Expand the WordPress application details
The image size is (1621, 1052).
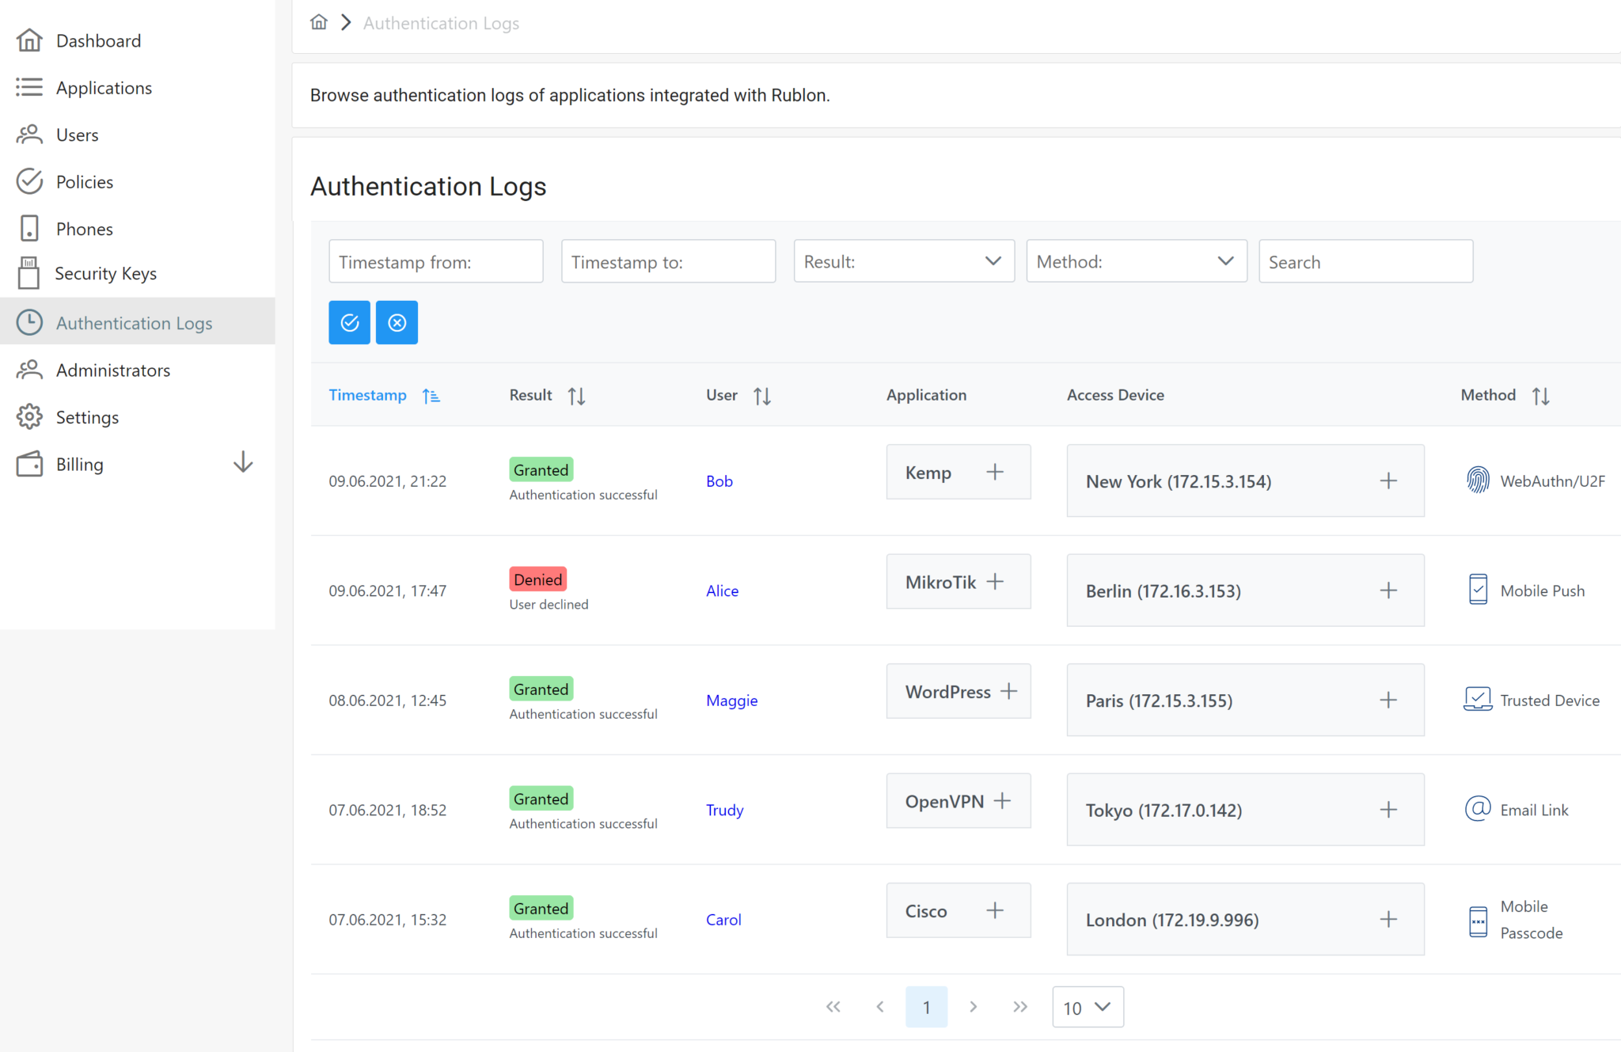1008,691
